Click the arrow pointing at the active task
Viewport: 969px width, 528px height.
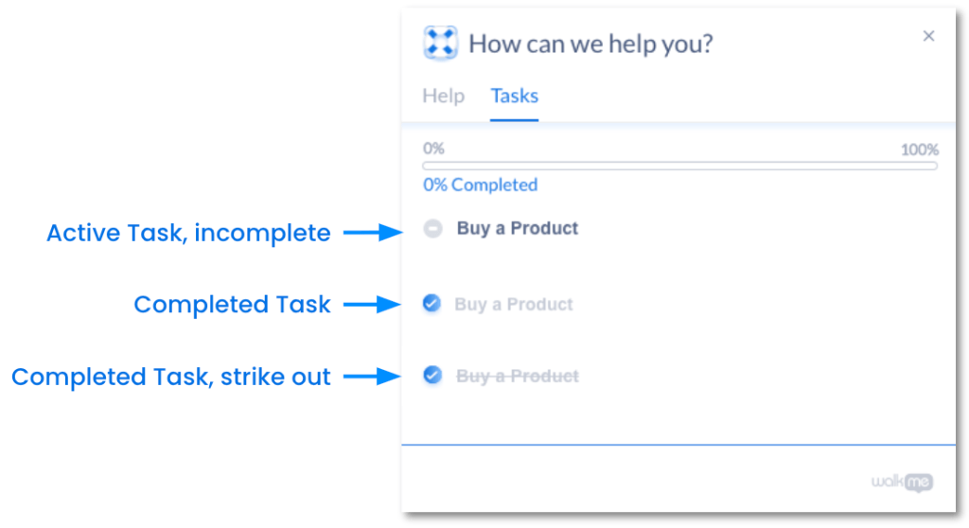point(374,233)
